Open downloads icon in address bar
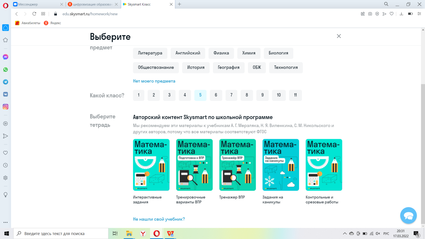The height and width of the screenshot is (239, 425). tap(401, 14)
